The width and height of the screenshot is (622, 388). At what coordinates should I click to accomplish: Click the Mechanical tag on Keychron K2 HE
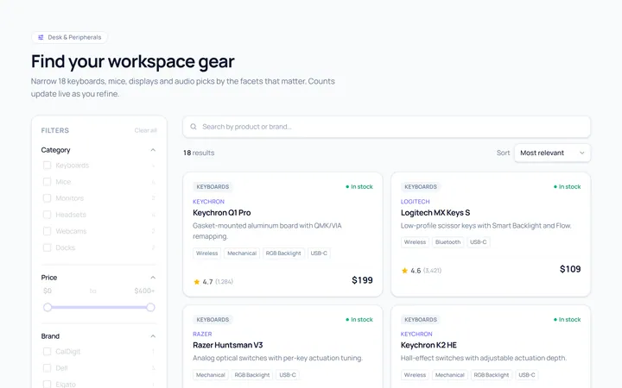pyautogui.click(x=450, y=375)
